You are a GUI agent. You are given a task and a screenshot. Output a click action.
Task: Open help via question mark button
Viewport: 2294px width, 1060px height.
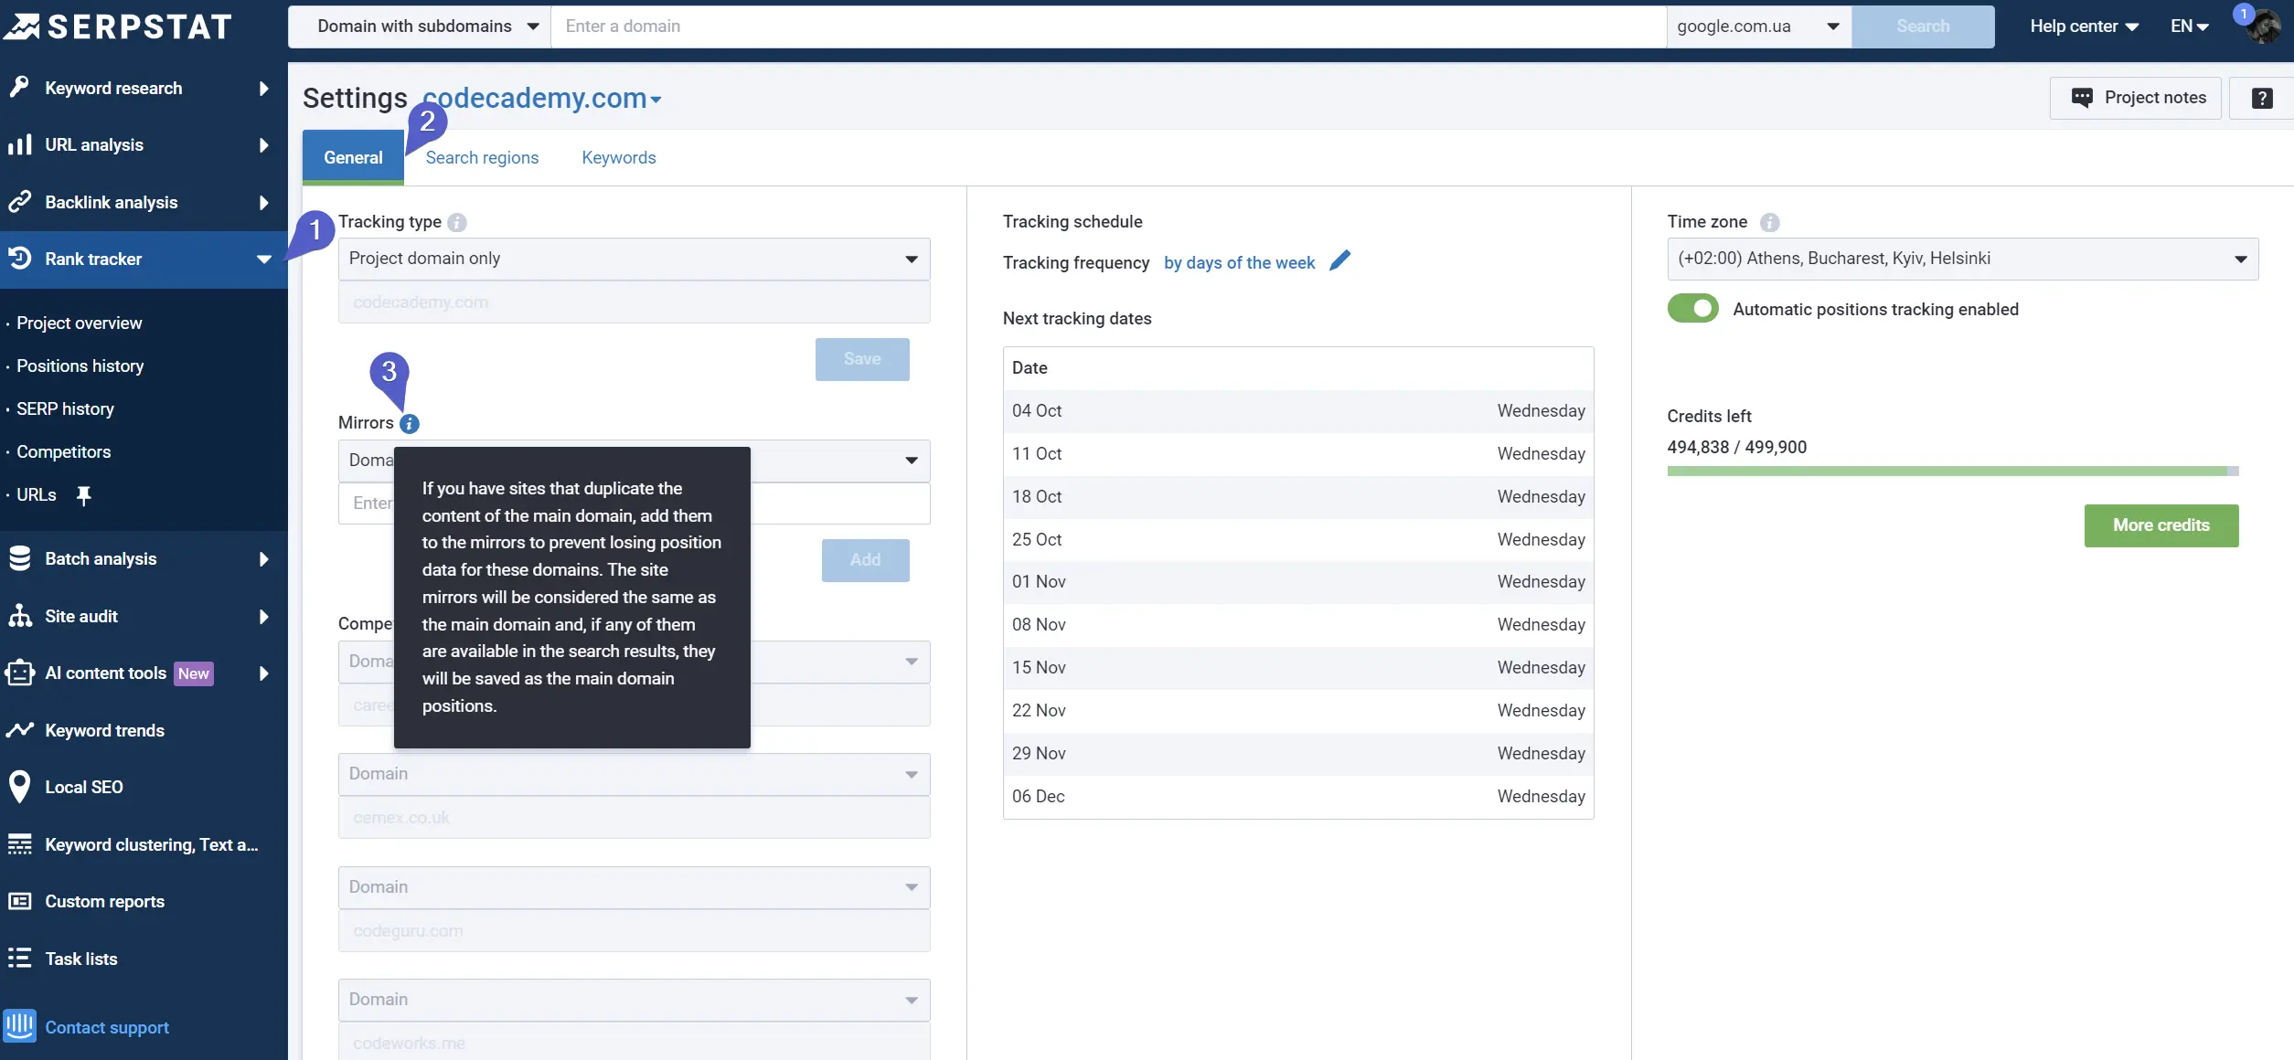(x=2261, y=98)
